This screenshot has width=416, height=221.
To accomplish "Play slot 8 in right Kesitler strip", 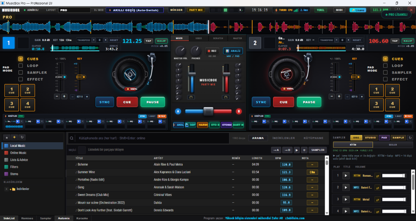I will point(407,122).
